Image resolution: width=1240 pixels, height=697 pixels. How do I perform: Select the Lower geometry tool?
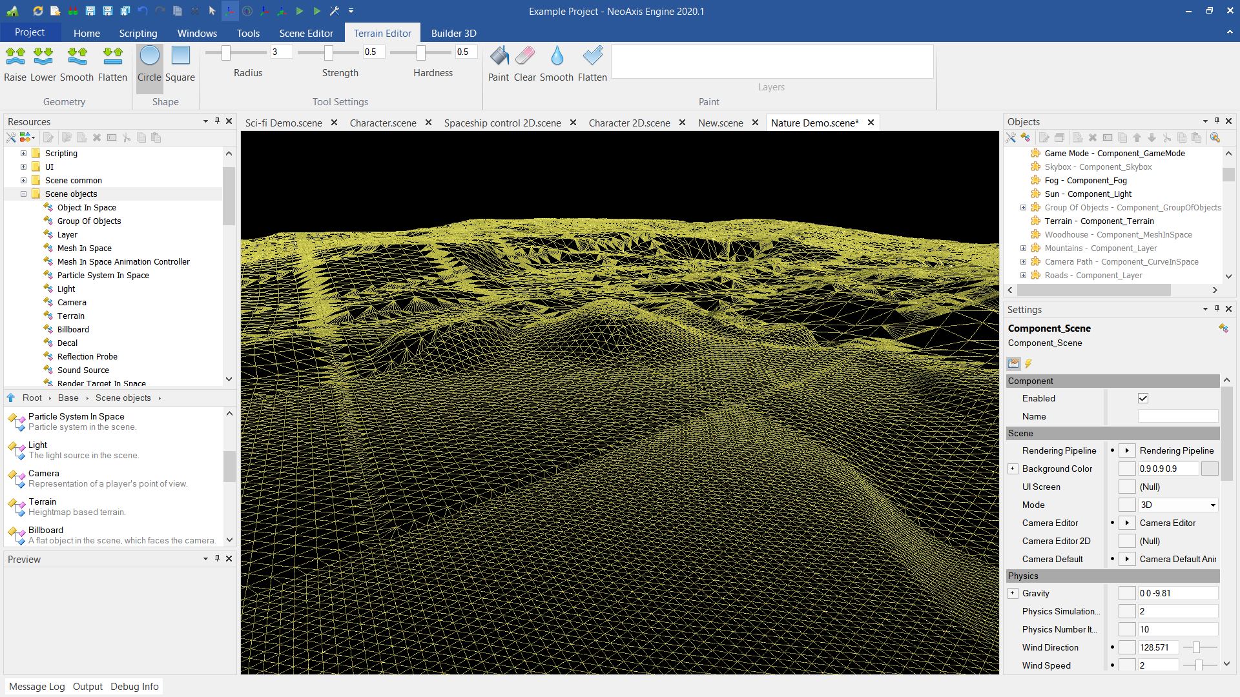pos(43,63)
